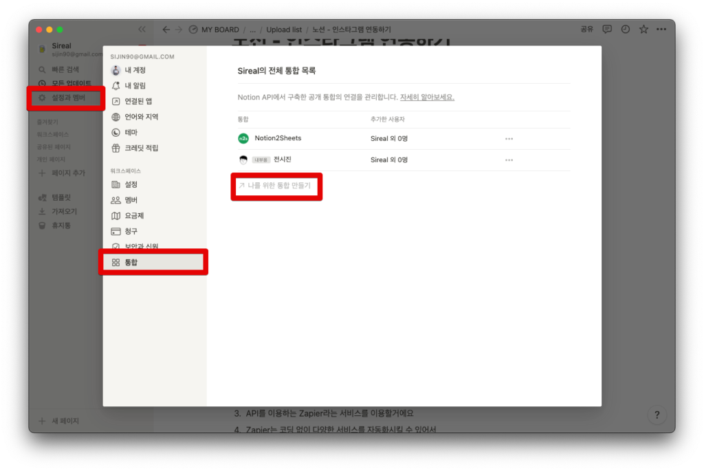
Task: Open options for Notion2Sheets row
Action: pos(509,139)
